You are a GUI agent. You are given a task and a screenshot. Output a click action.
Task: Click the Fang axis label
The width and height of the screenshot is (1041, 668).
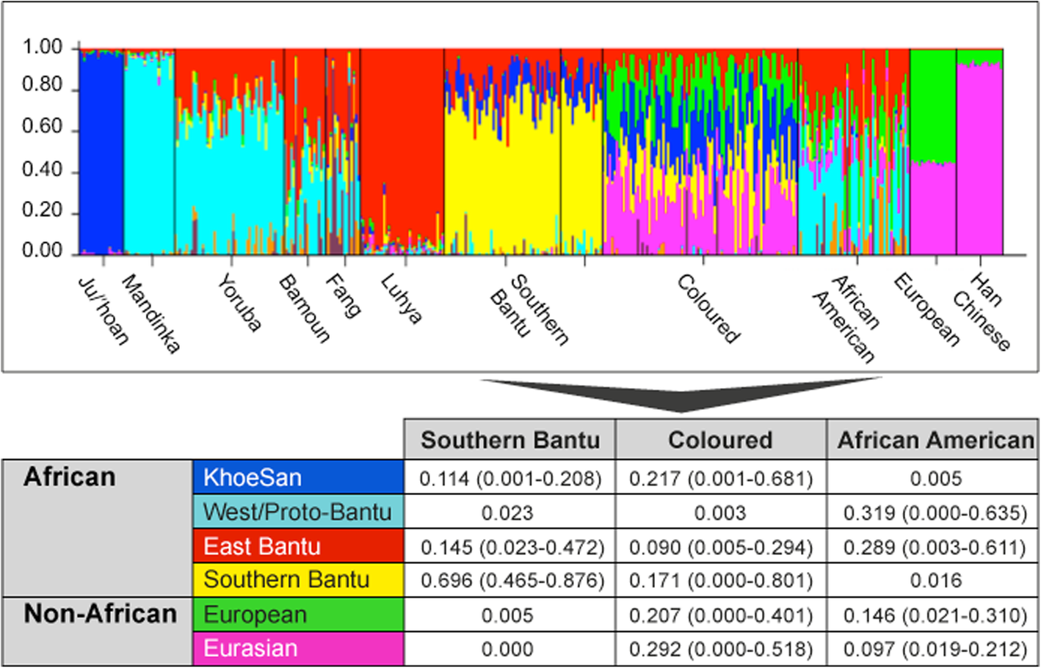344,296
